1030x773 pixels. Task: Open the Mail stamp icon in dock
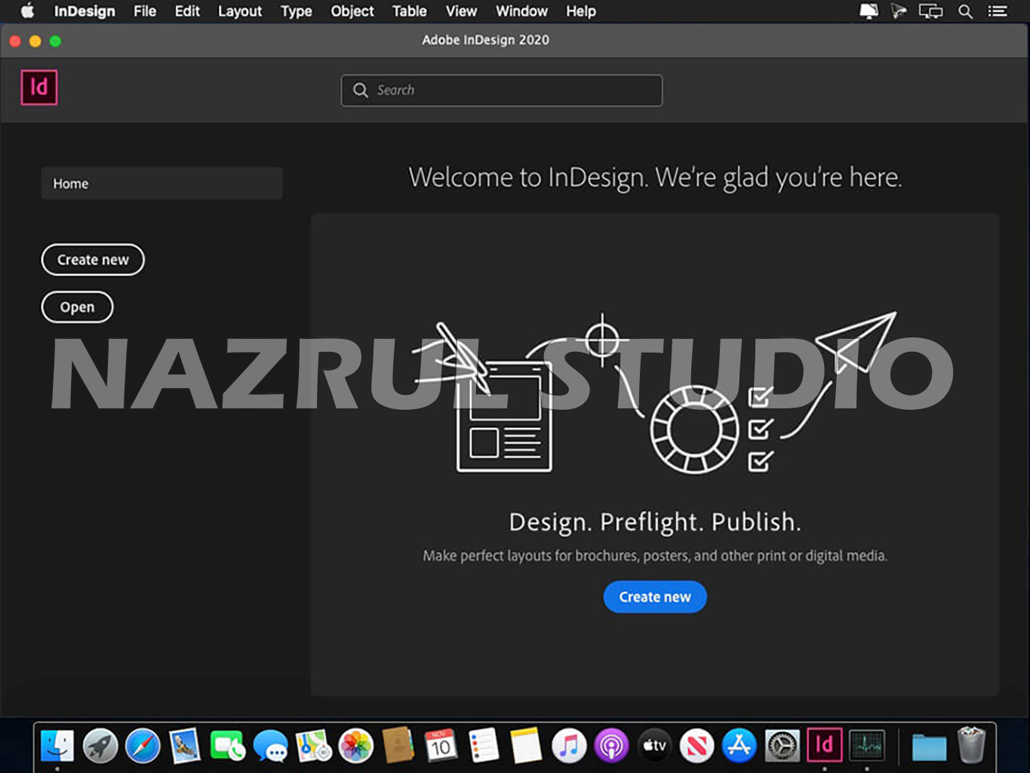coord(185,747)
